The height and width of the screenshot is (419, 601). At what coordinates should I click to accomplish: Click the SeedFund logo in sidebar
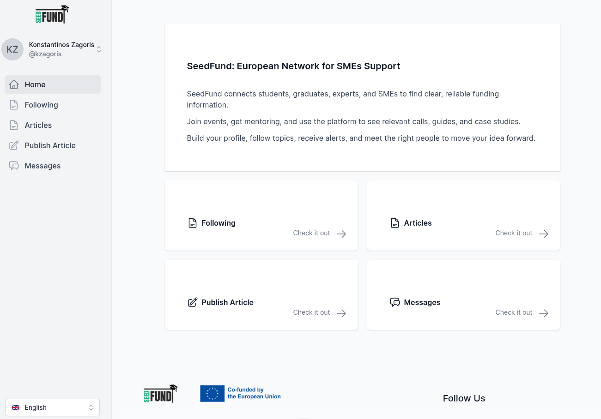click(52, 15)
